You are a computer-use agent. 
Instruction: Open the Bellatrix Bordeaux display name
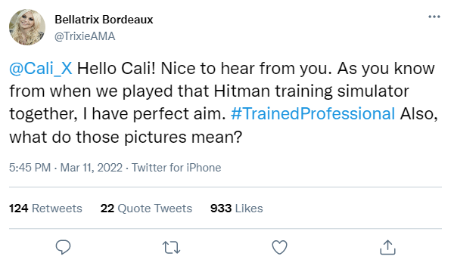tap(104, 20)
